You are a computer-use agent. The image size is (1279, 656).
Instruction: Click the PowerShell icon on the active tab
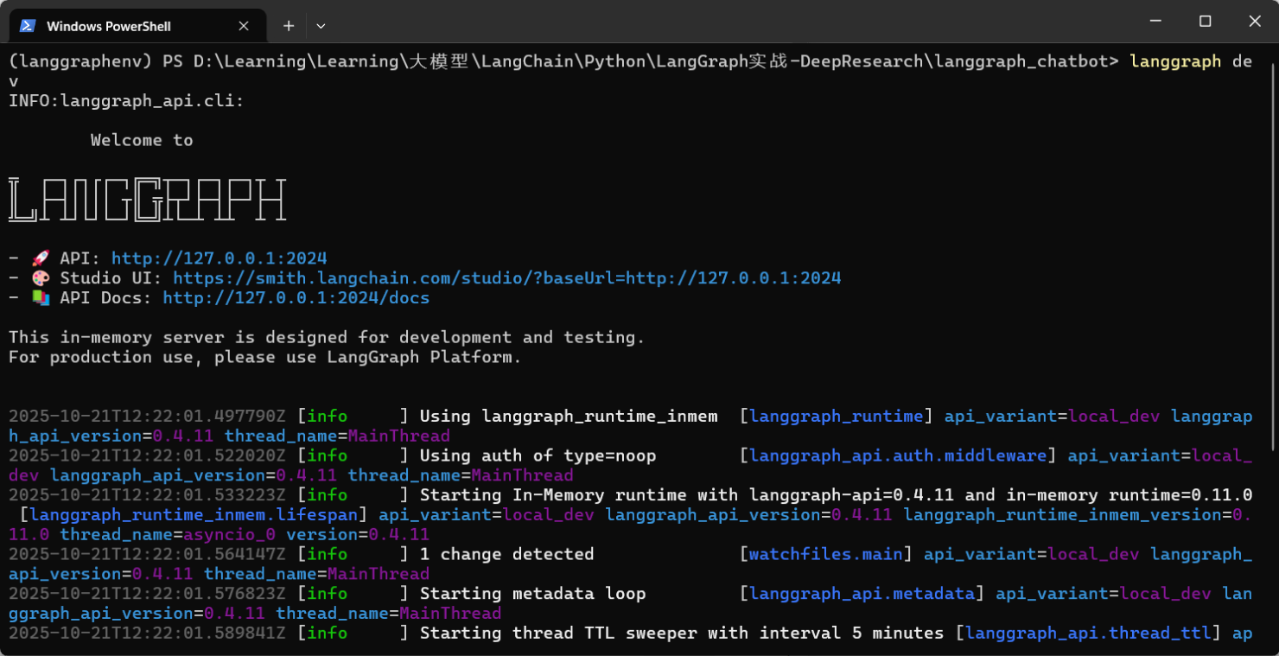[x=29, y=25]
